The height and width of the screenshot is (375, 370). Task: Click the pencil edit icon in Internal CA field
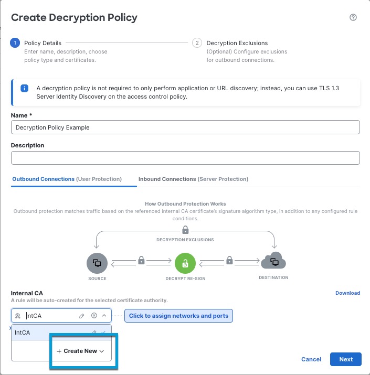[82, 316]
